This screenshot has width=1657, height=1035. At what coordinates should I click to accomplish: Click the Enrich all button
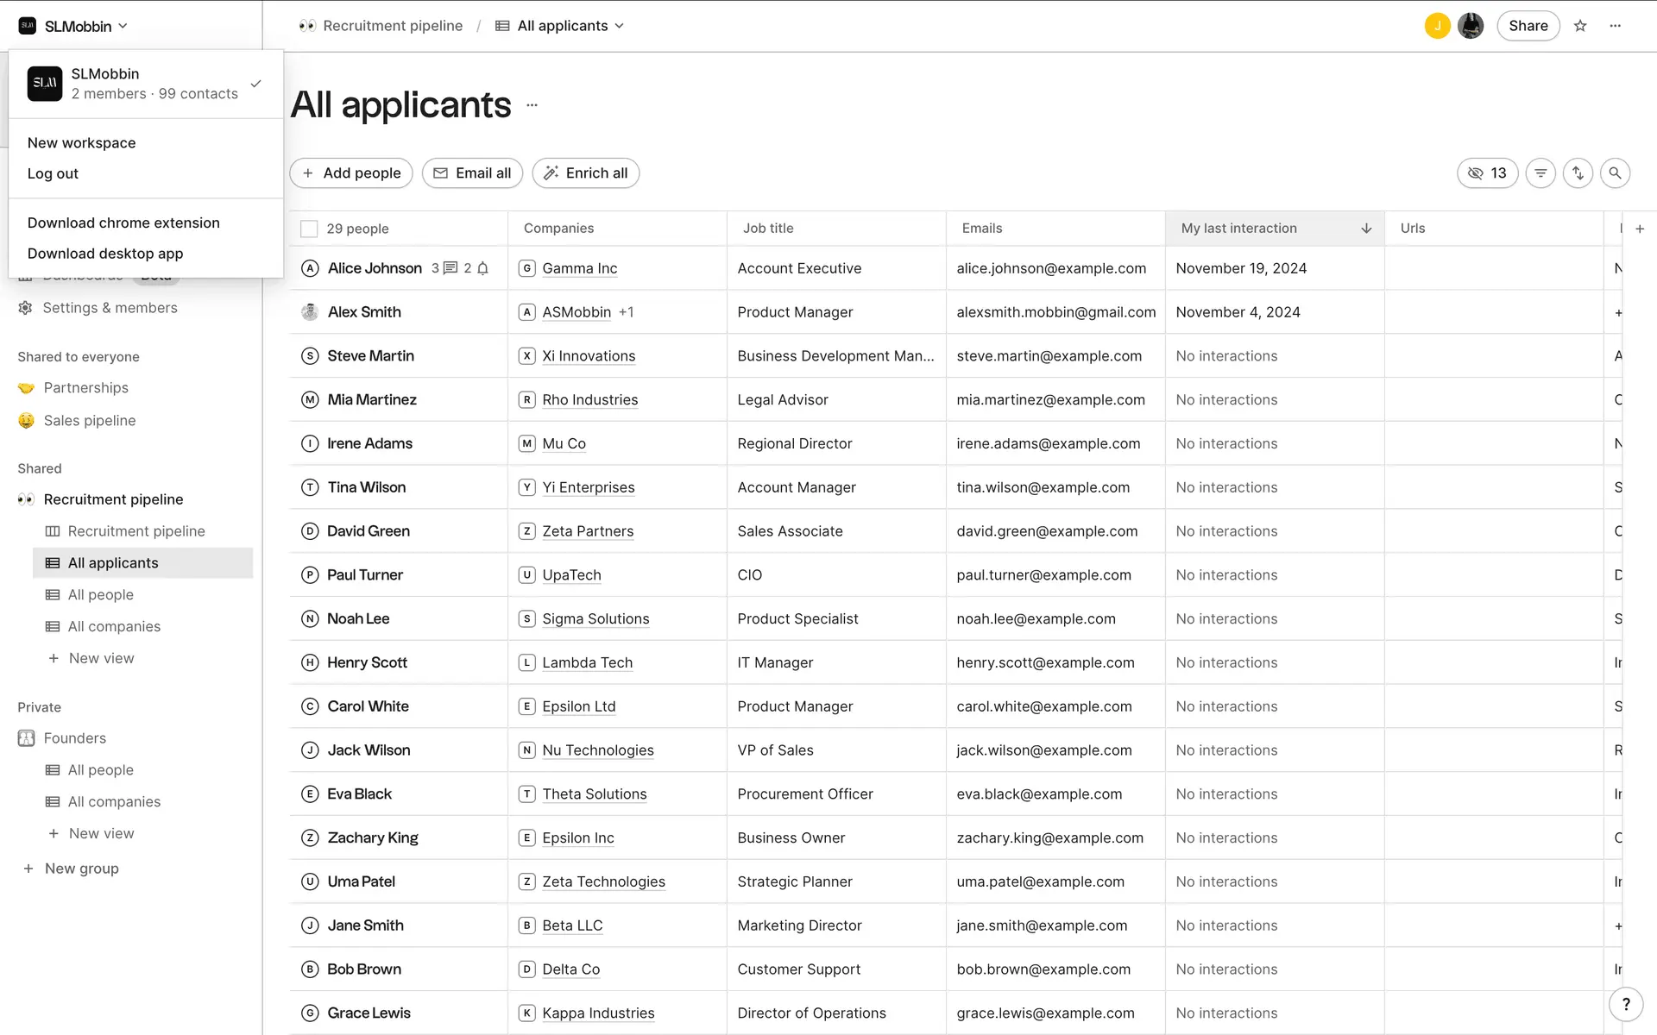tap(585, 173)
